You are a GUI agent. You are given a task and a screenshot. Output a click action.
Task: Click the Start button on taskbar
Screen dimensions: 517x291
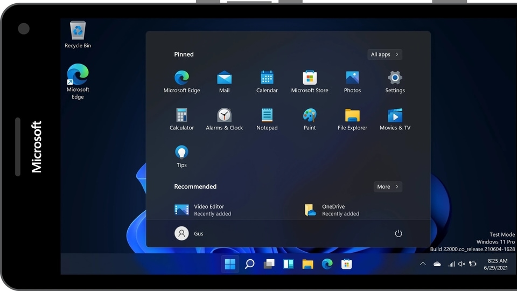(x=230, y=264)
